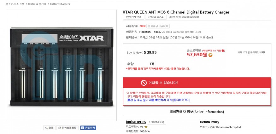Go to 전자 & 가전 breadcrumb category
The height and width of the screenshot is (134, 276).
(18, 4)
